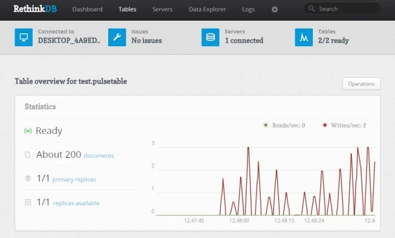The width and height of the screenshot is (395, 238).
Task: Click the Connected to monitor icon
Action: tap(24, 37)
